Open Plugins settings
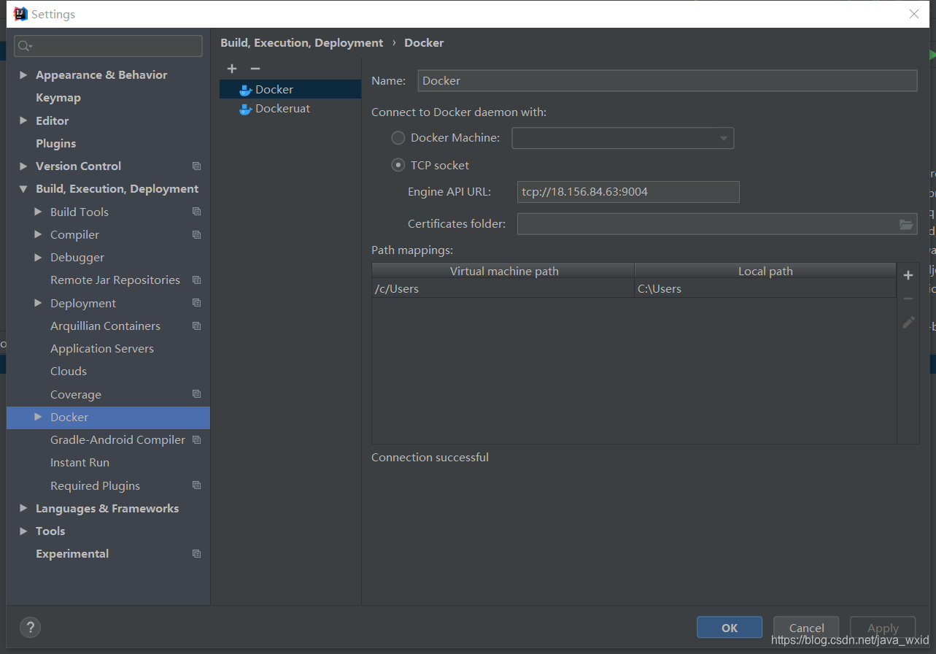This screenshot has height=654, width=936. [56, 144]
